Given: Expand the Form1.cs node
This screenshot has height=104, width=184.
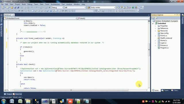Looking at the screenshot, I should pyautogui.click(x=155, y=36).
